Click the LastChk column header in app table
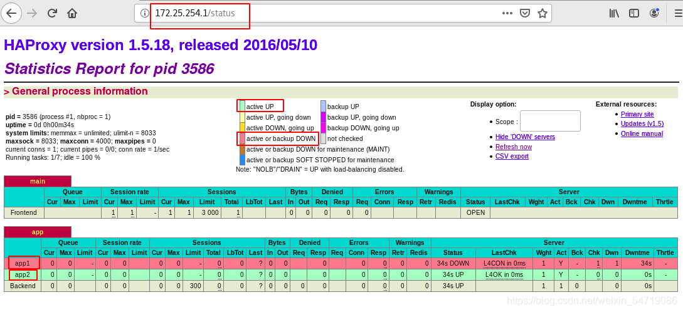This screenshot has height=312, width=683. (x=504, y=252)
